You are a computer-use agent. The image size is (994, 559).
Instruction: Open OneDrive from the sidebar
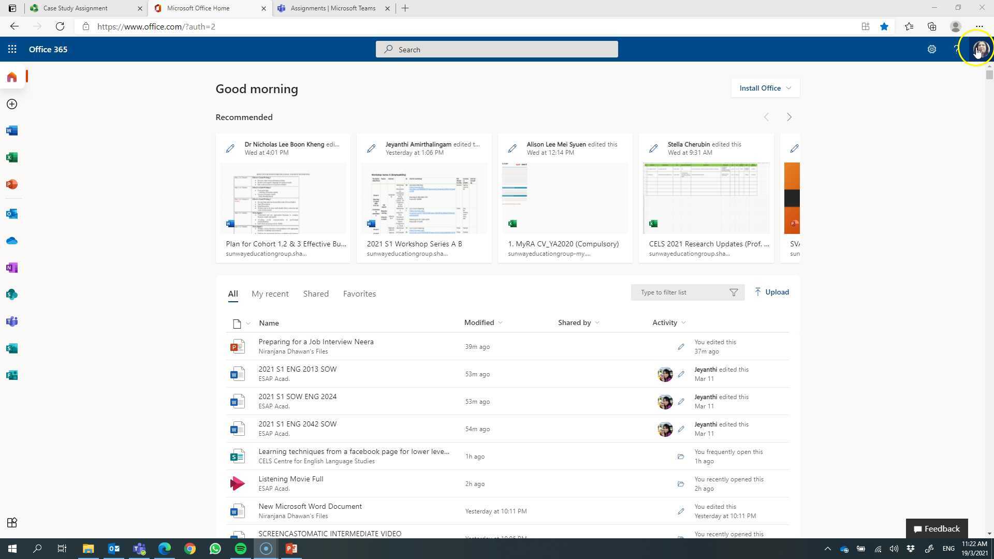11,240
